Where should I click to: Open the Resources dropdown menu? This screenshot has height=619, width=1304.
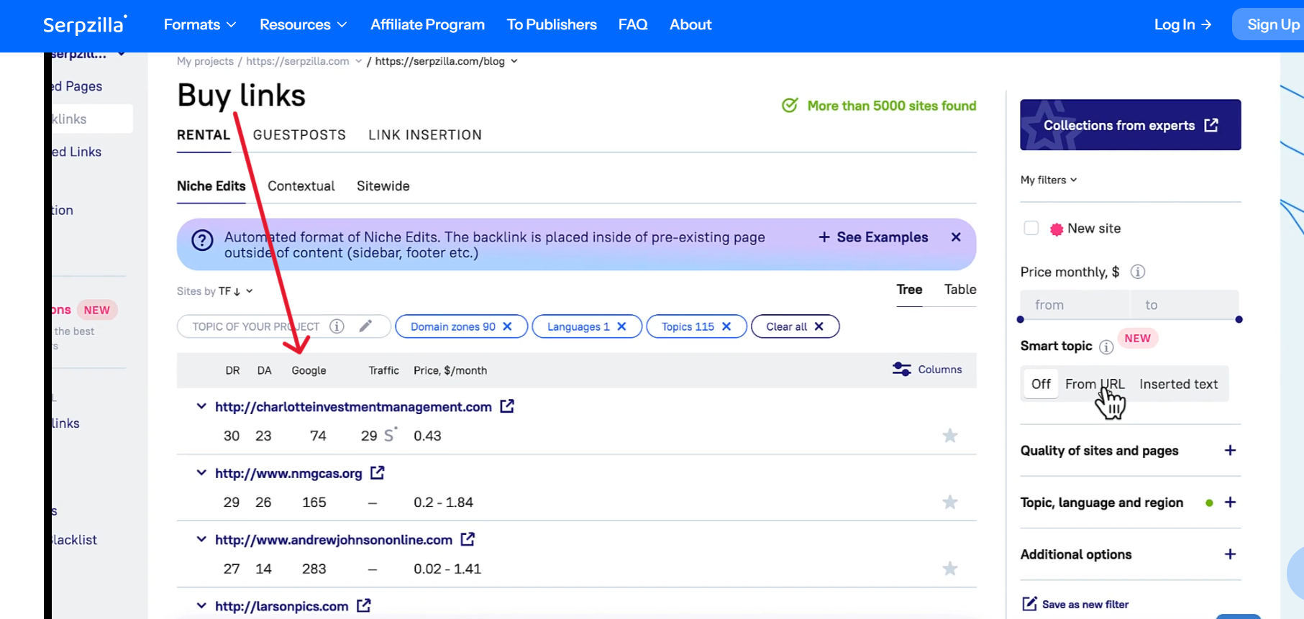pos(304,24)
